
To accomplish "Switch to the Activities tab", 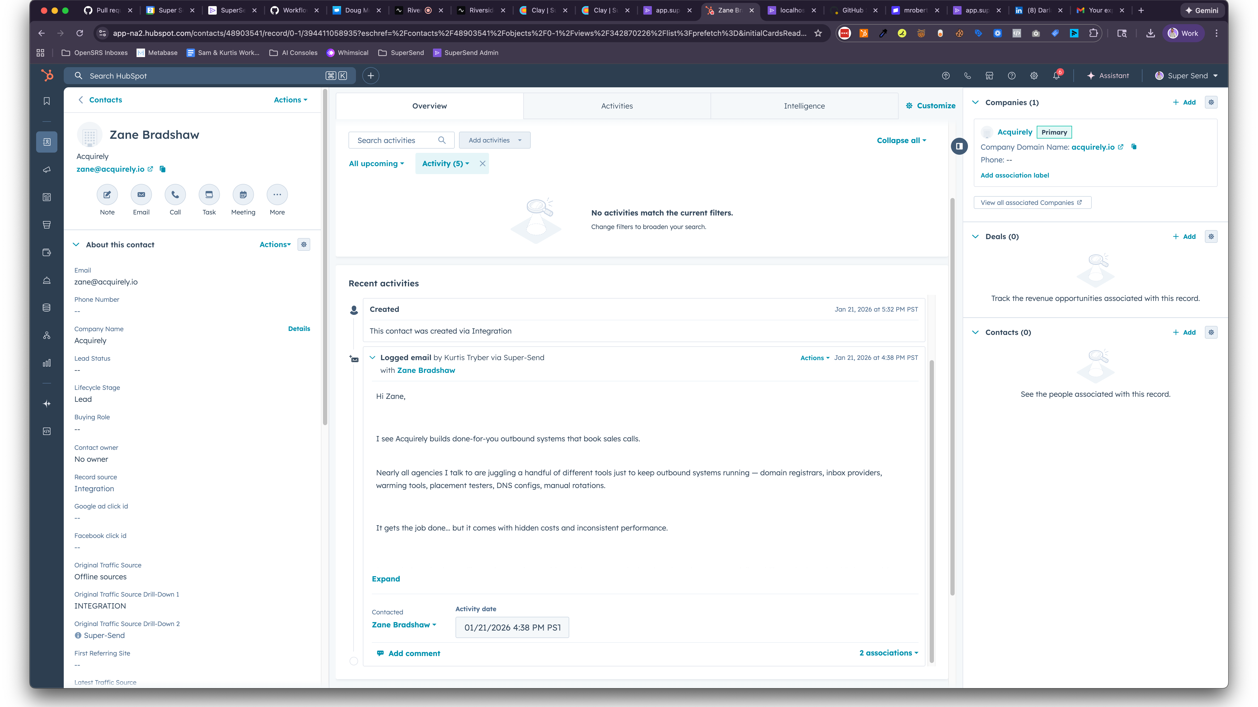I will click(x=617, y=106).
